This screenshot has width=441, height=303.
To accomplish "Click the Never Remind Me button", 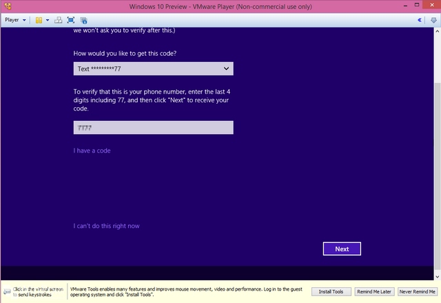I will click(x=418, y=292).
